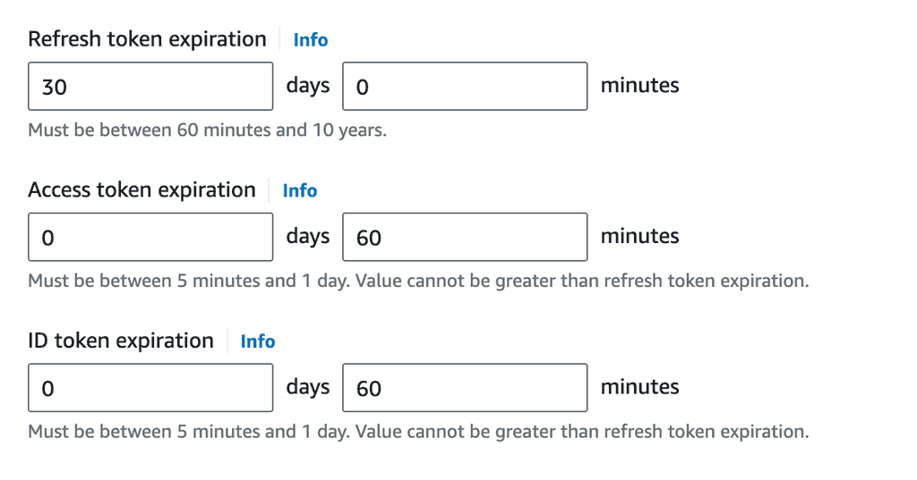Focus the Refresh token minutes field
The image size is (917, 480).
(465, 87)
